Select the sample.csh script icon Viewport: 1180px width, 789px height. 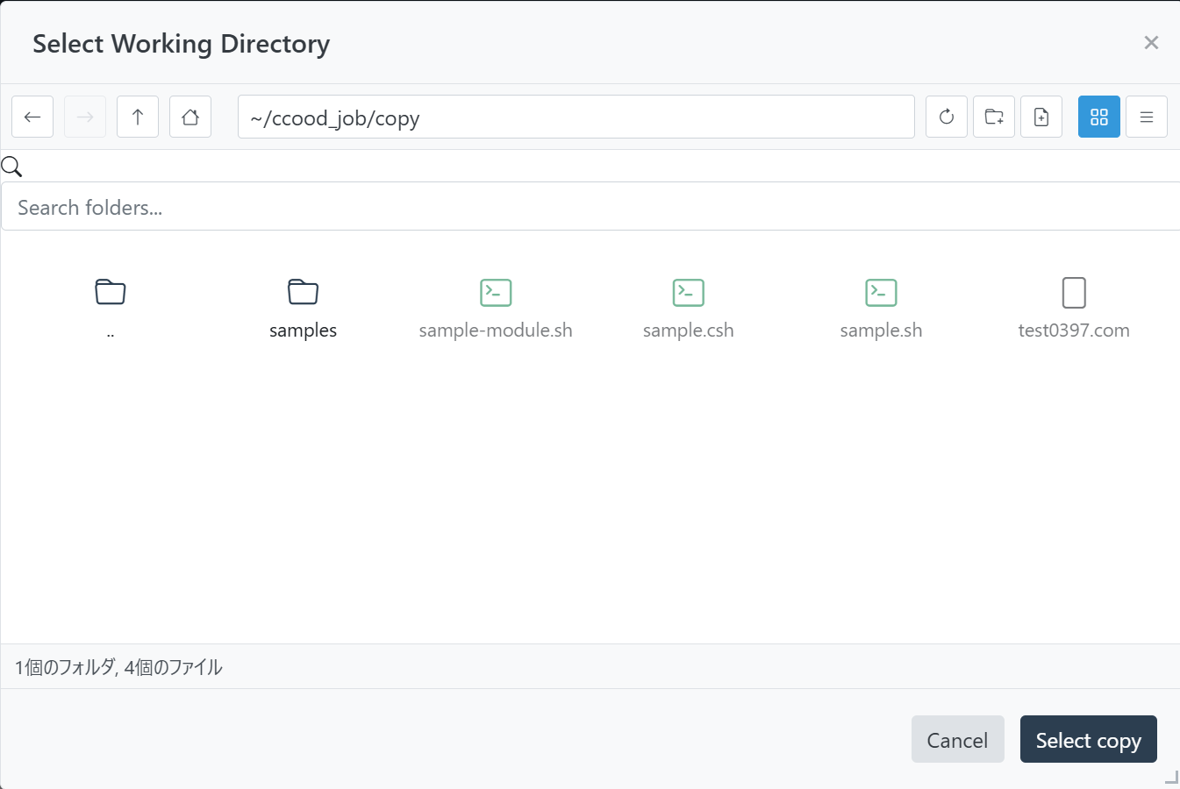[689, 292]
